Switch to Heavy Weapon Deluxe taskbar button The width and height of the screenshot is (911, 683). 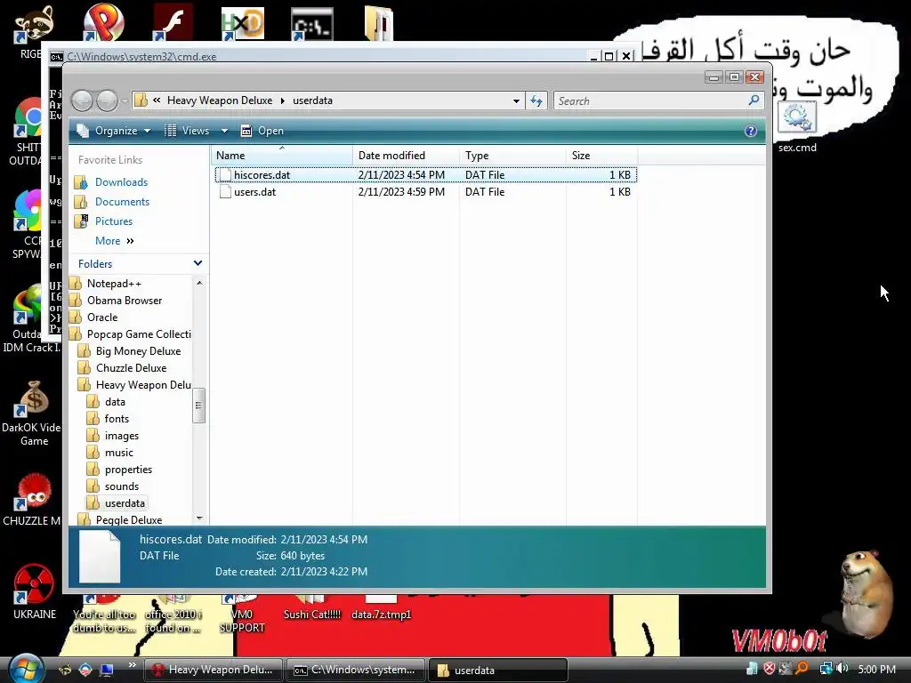point(213,670)
